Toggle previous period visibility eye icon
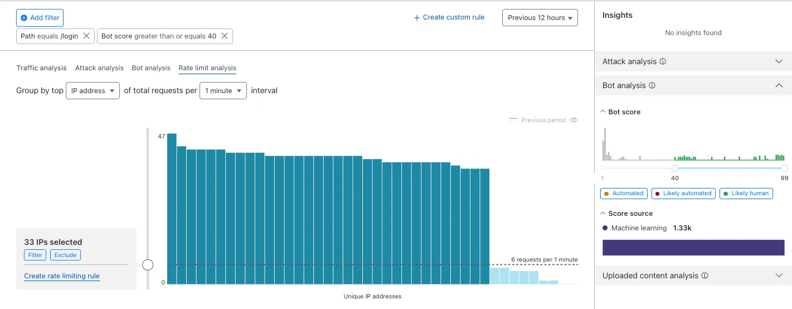792x309 pixels. coord(574,120)
